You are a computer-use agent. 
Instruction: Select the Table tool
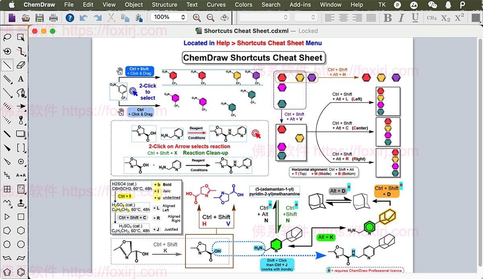pos(7,189)
